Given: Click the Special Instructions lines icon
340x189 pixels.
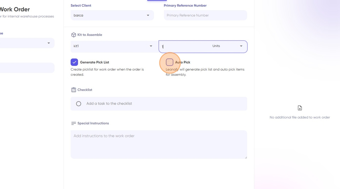Looking at the screenshot, I should coord(73,123).
